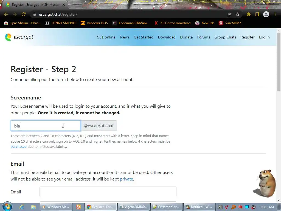Click the escargot logo in the header
This screenshot has height=211, width=281.
coord(19,37)
